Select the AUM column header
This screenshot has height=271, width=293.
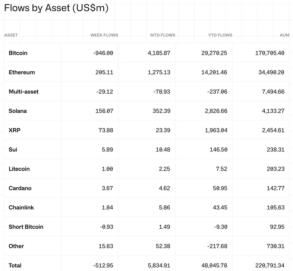pyautogui.click(x=284, y=35)
